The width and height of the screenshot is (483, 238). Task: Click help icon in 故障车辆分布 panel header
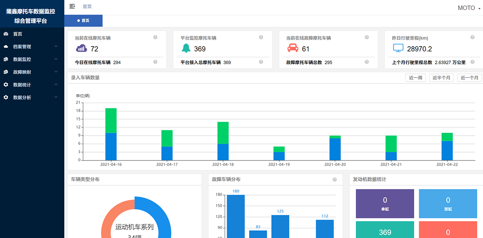click(334, 180)
